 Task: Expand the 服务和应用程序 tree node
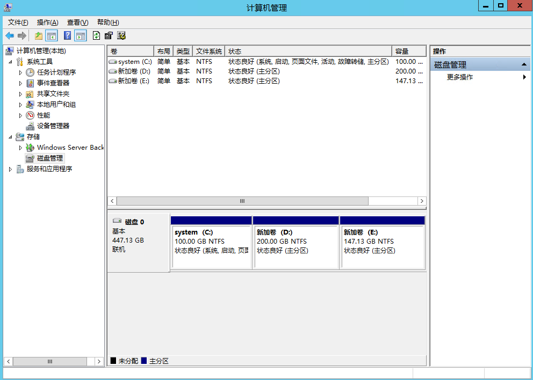tap(11, 169)
